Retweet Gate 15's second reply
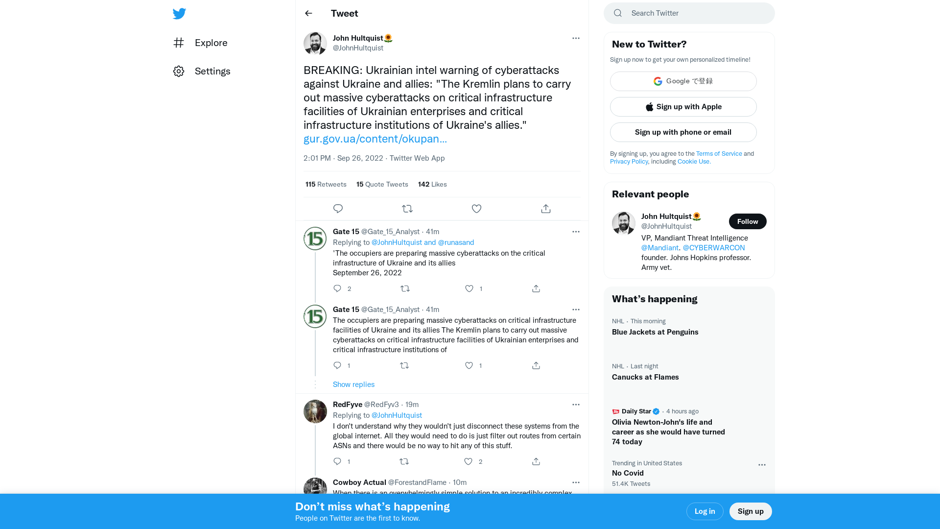 404,365
